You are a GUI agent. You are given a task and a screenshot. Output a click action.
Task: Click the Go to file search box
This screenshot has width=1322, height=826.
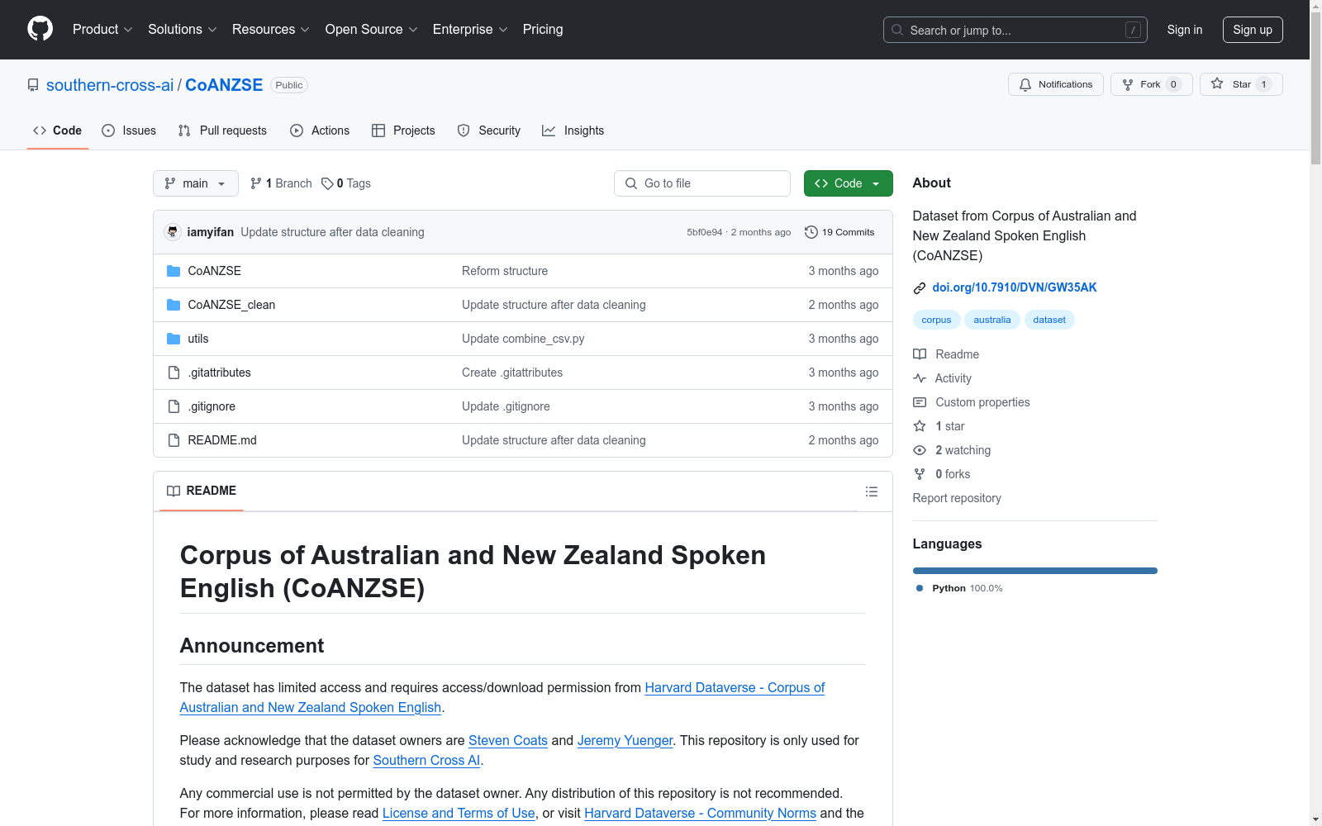pyautogui.click(x=701, y=183)
